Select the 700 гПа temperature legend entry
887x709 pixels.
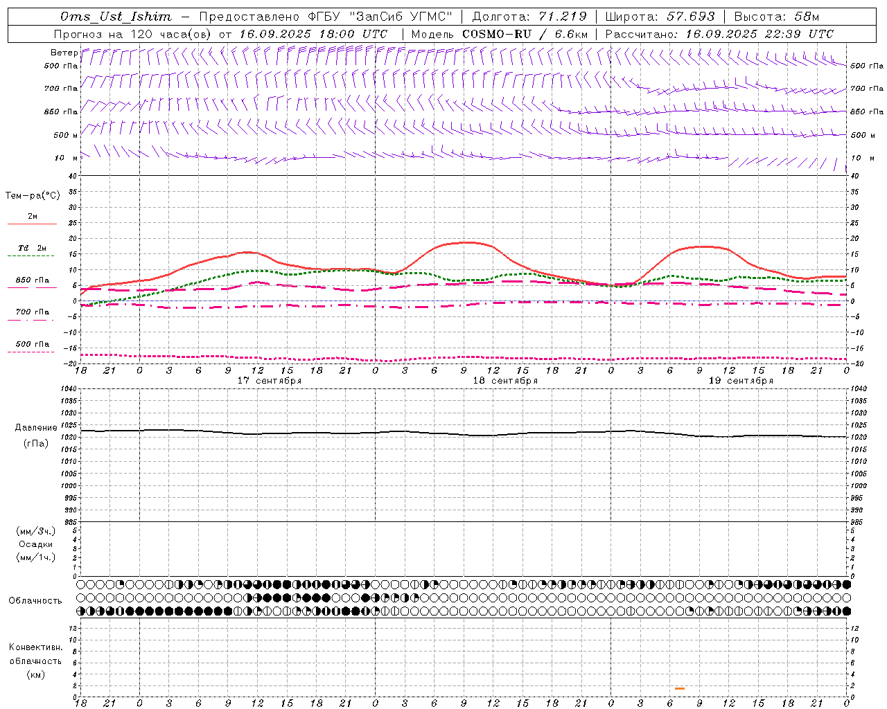[32, 312]
